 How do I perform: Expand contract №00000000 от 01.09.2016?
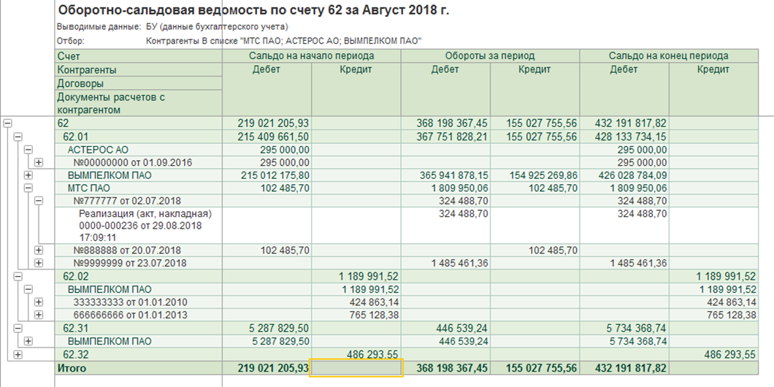point(39,162)
